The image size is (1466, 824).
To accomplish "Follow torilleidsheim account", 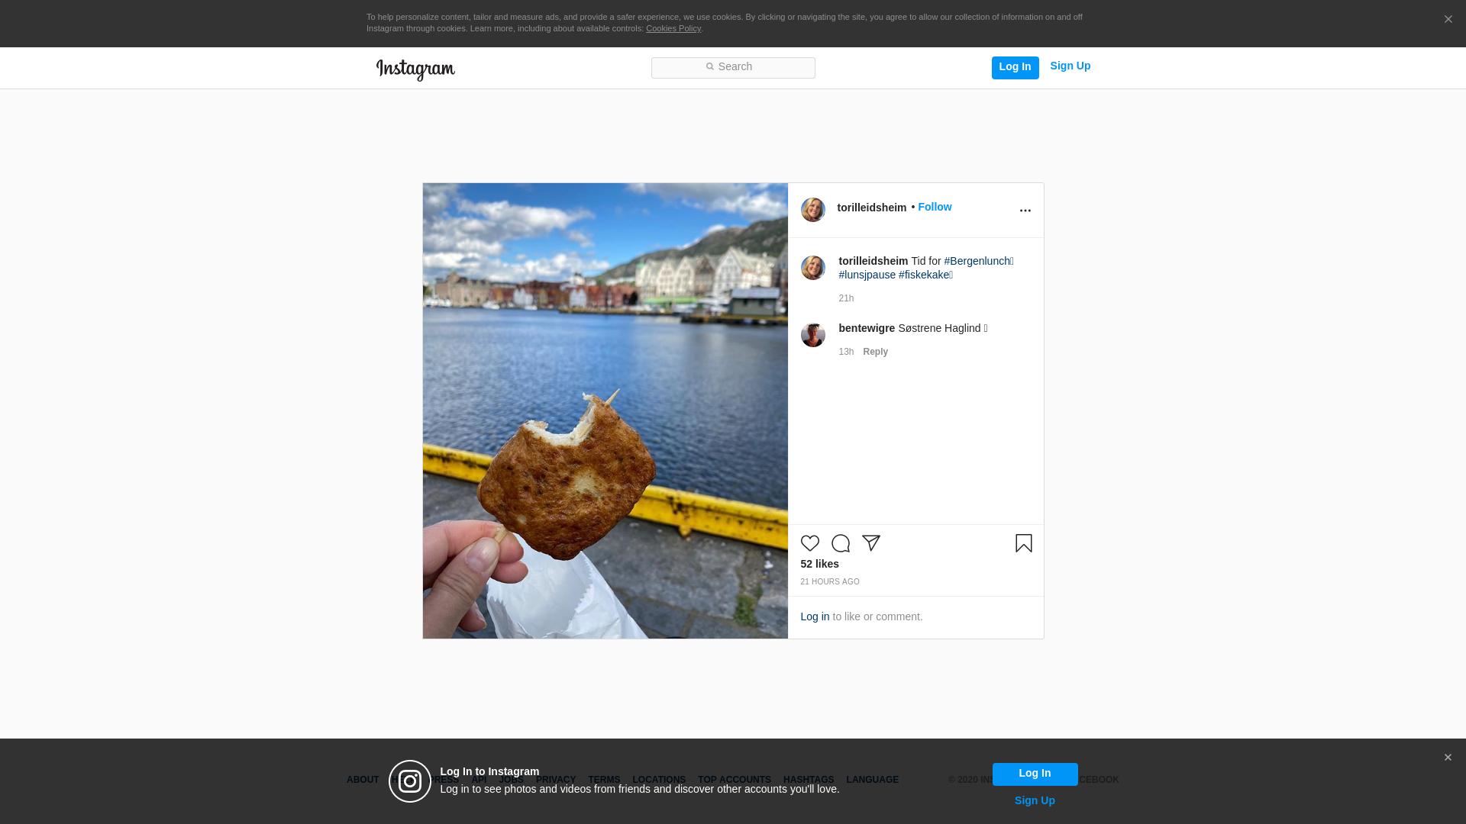I will (935, 208).
